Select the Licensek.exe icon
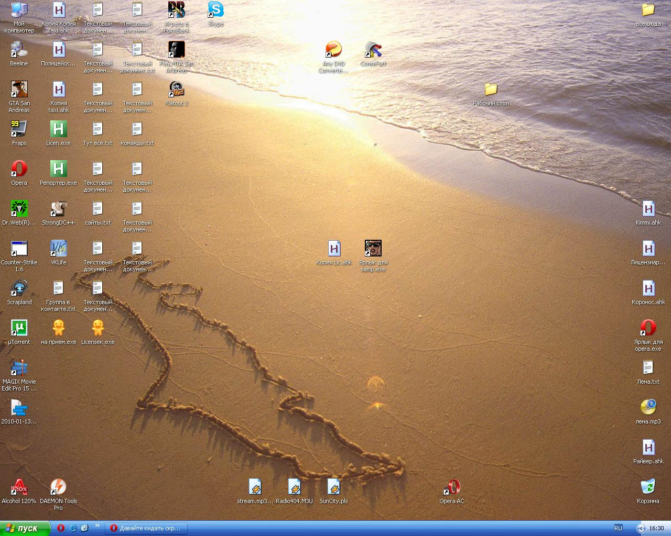Viewport: 671px width, 536px height. pos(98,332)
